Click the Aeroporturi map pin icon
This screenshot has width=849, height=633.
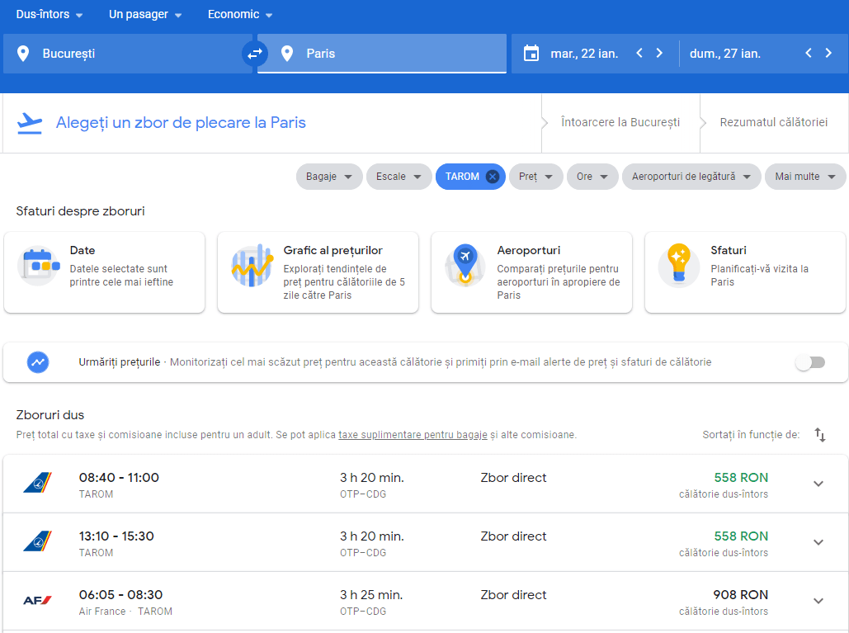(x=465, y=266)
